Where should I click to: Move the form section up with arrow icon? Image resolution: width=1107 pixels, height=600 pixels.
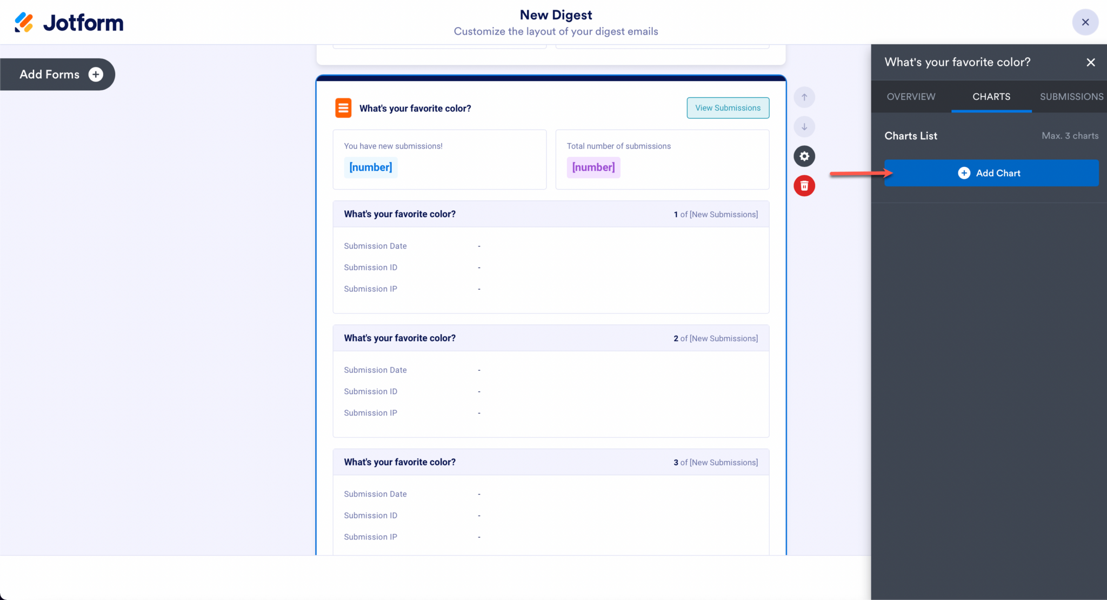[x=804, y=97]
